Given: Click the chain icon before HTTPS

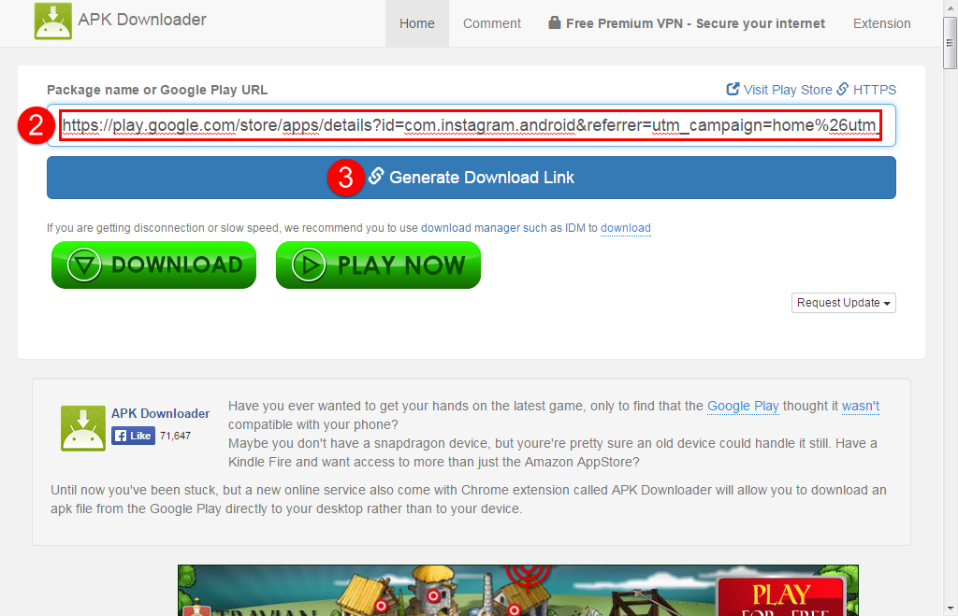Looking at the screenshot, I should coord(843,89).
